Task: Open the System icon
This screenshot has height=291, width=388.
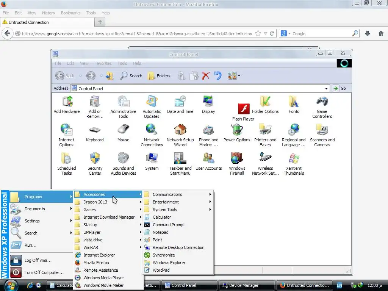Action: pyautogui.click(x=152, y=161)
